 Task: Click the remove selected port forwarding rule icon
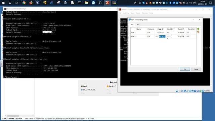pos(198,32)
